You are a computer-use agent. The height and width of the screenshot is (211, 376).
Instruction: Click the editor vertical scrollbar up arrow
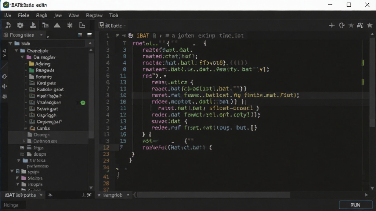(x=372, y=34)
